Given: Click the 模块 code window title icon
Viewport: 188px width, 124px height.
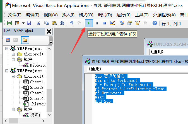Looking at the screenshot, I should pos(88,61).
